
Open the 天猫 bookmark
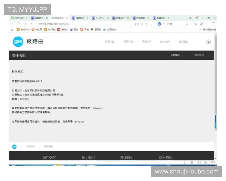84,29
